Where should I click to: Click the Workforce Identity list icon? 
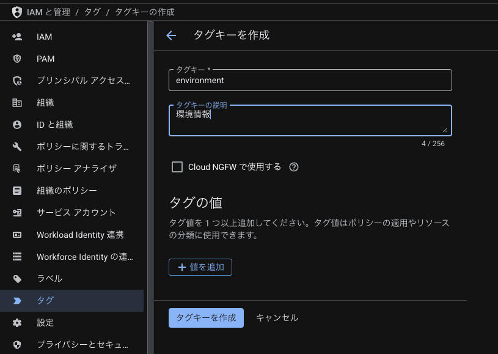tap(17, 256)
